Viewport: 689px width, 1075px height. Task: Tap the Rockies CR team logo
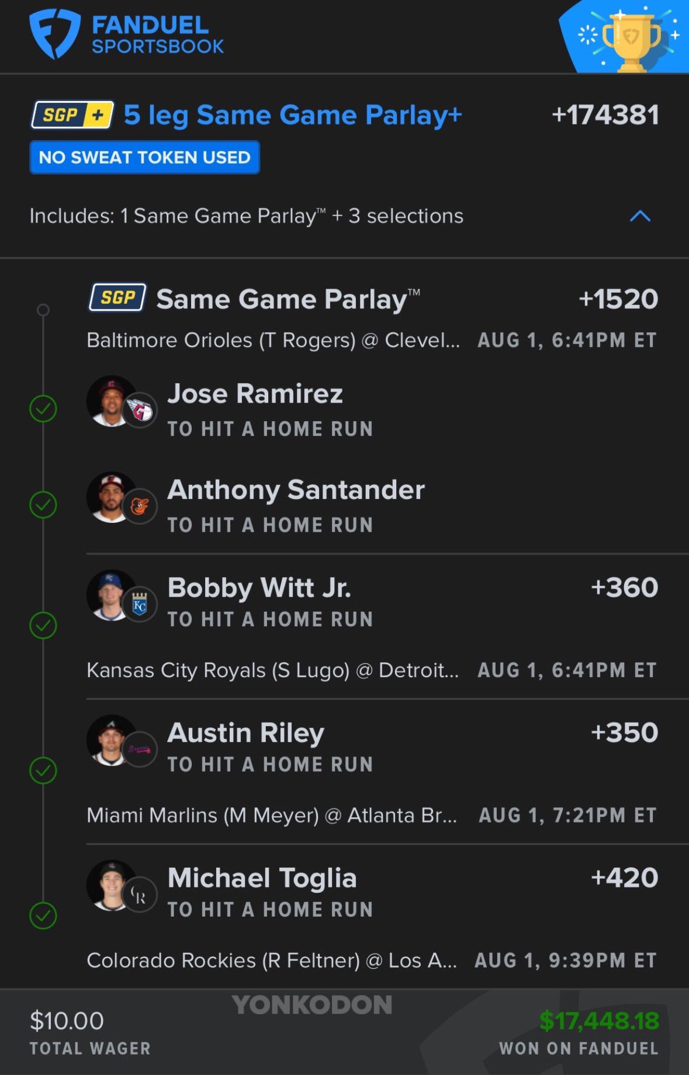pyautogui.click(x=140, y=894)
